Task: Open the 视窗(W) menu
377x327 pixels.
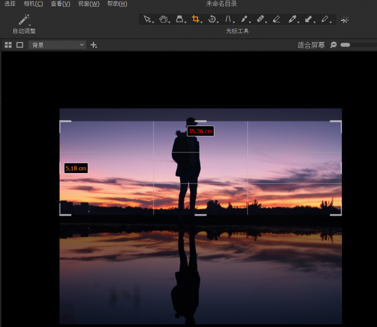Action: coord(89,4)
